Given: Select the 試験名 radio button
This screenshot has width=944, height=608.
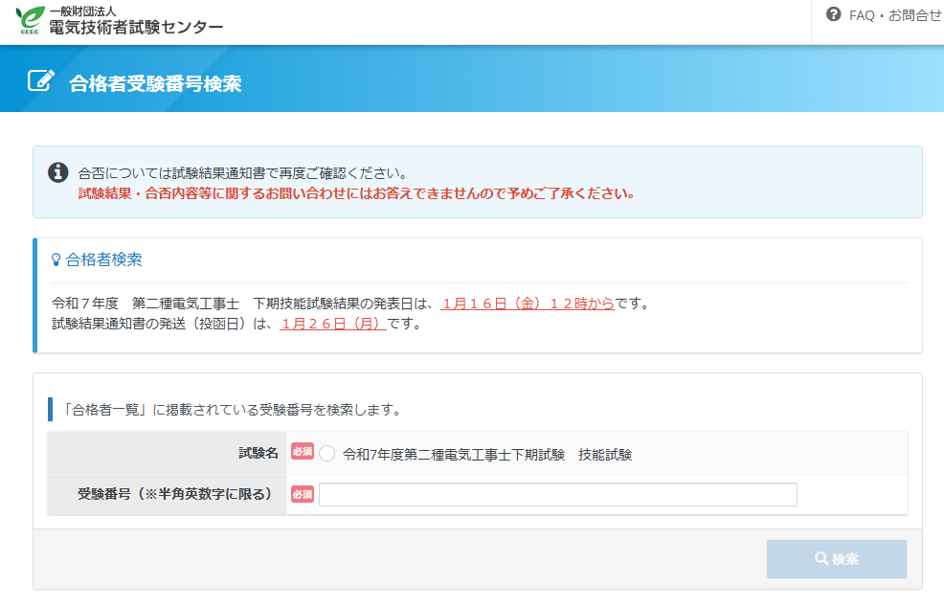Looking at the screenshot, I should pyautogui.click(x=327, y=454).
